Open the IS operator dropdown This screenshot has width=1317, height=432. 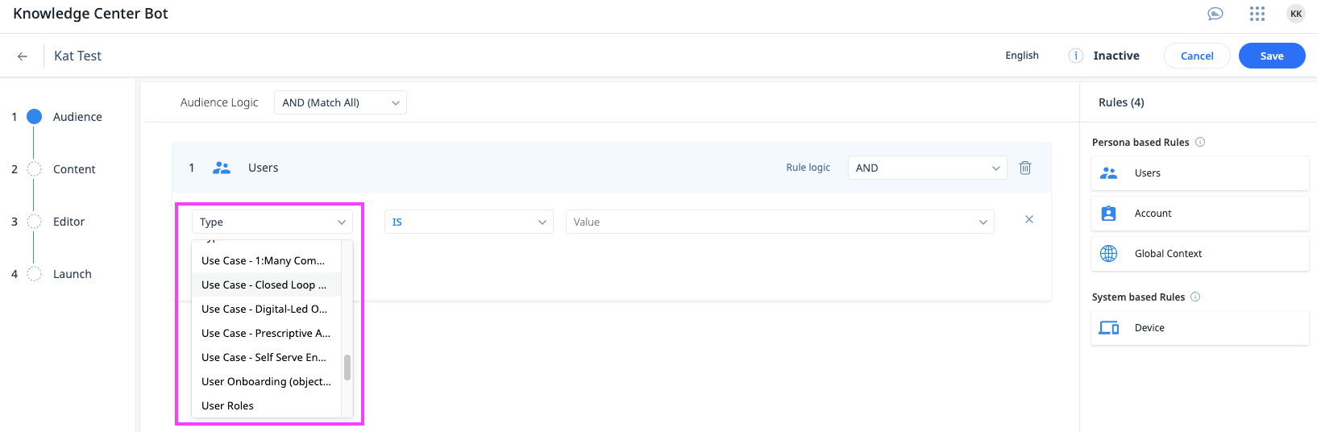tap(469, 222)
